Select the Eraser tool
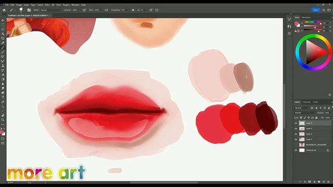333x187 pixels. coord(3,75)
